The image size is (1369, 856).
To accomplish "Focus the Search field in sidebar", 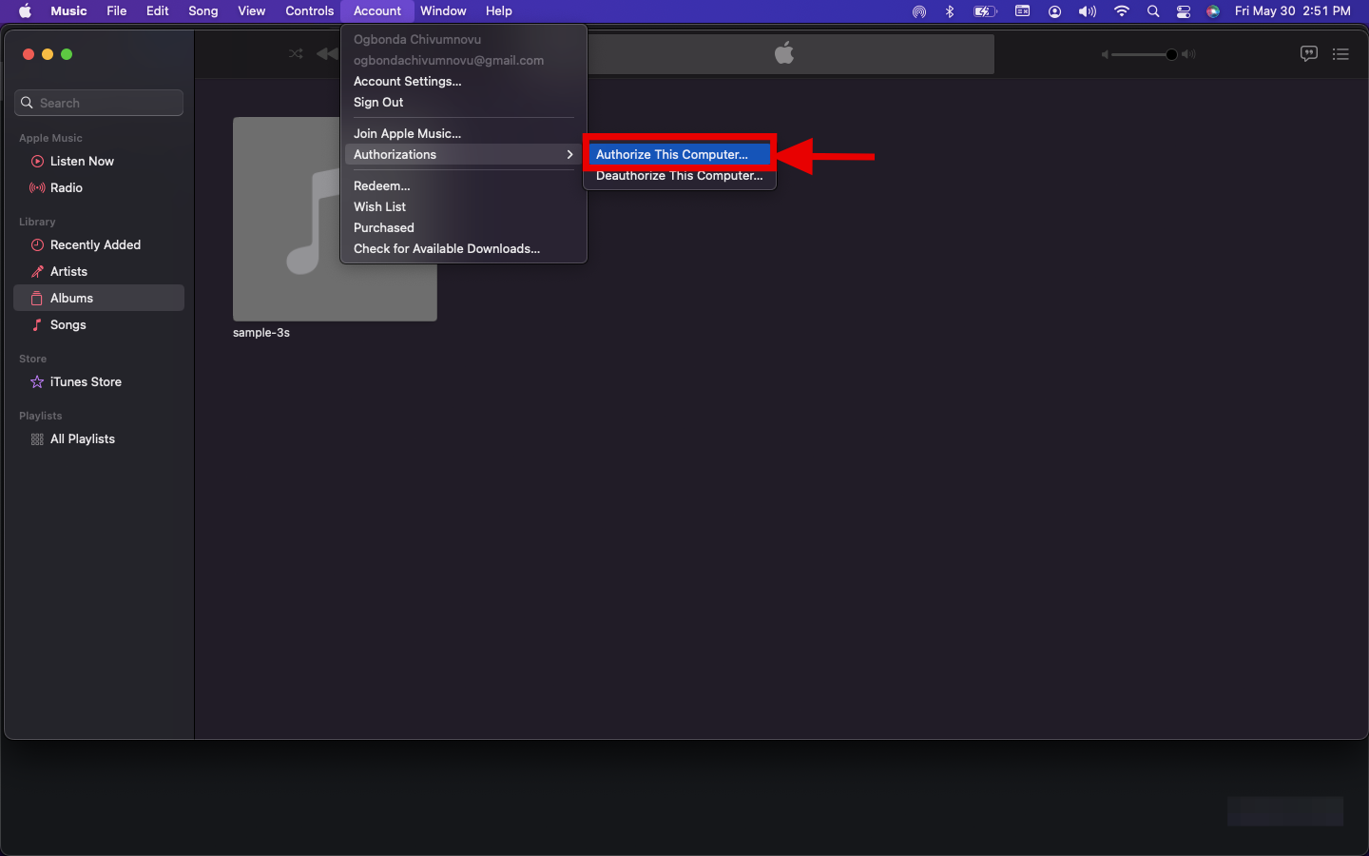I will pos(99,103).
